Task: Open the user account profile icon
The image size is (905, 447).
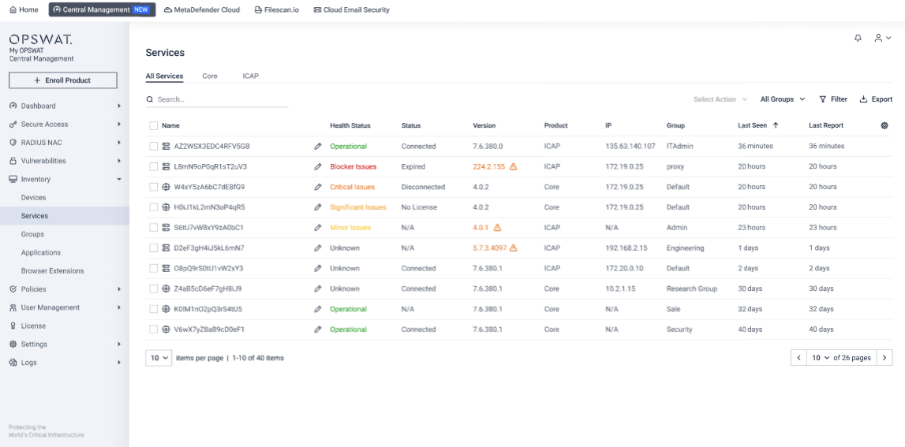Action: [879, 38]
